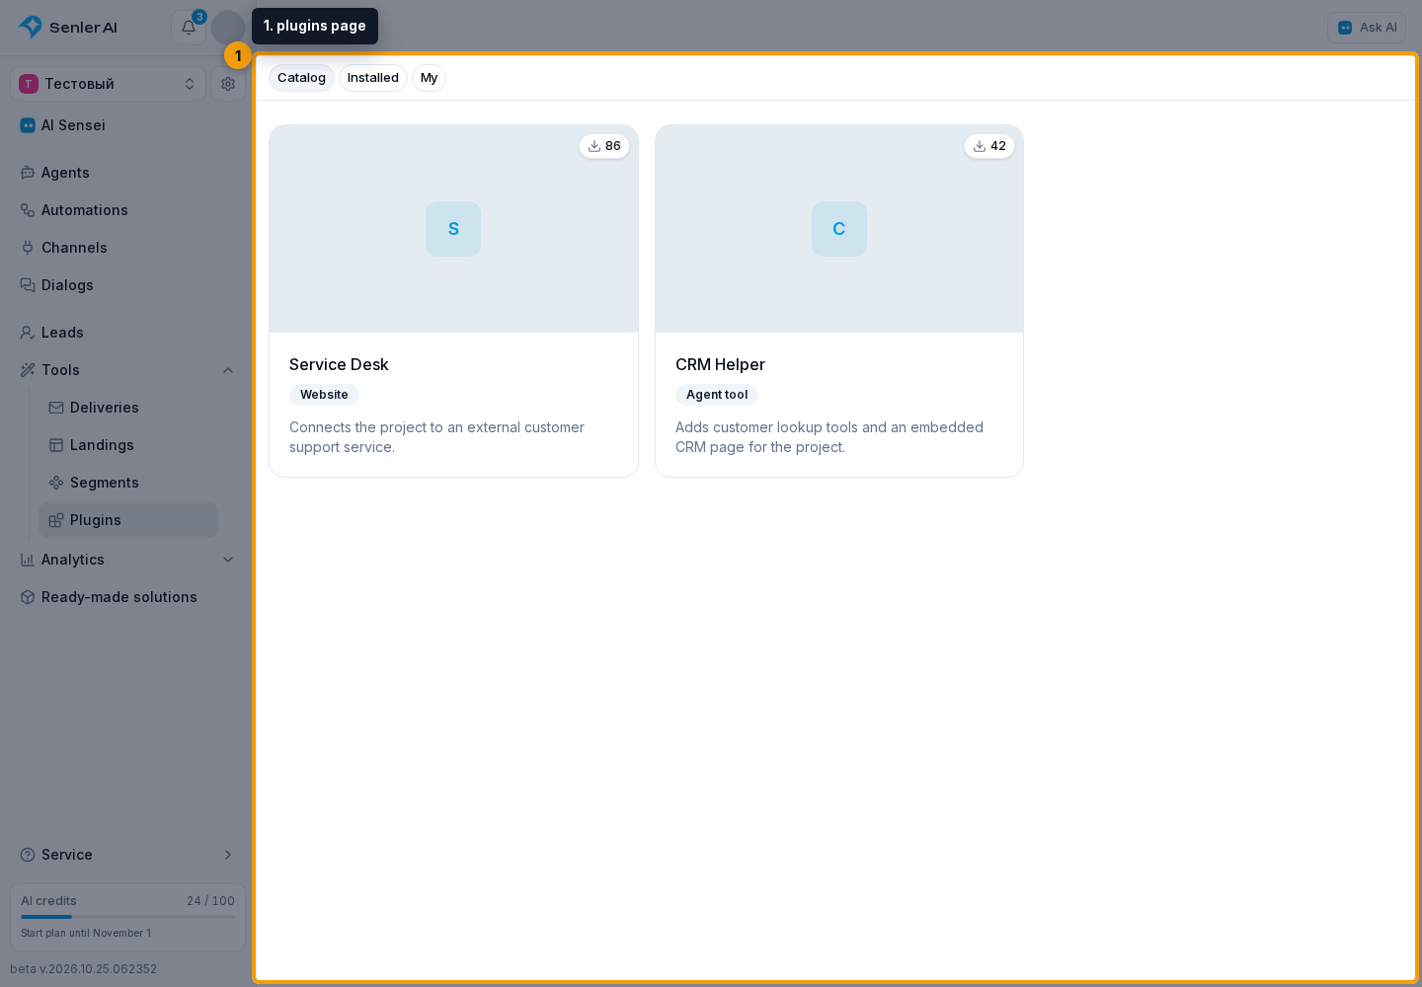Open Segments under Tools
Viewport: 1422px width, 987px height.
click(x=105, y=483)
